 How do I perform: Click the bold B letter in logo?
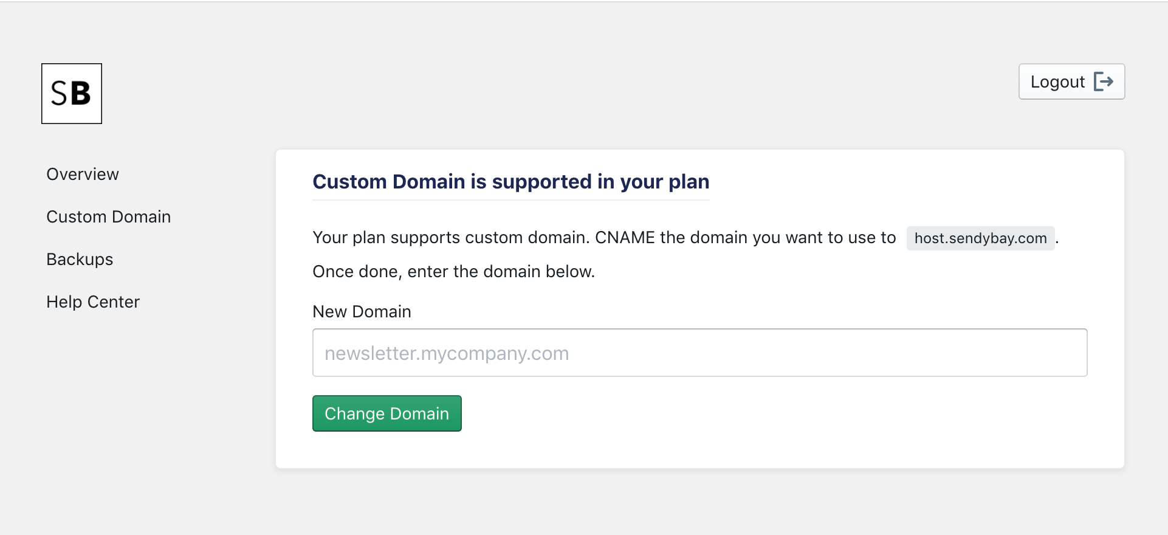81,94
